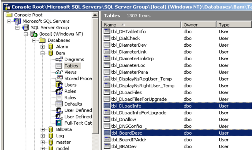Click the SQL Server Group icon
Viewport: 252px width, 150px height.
[26, 28]
